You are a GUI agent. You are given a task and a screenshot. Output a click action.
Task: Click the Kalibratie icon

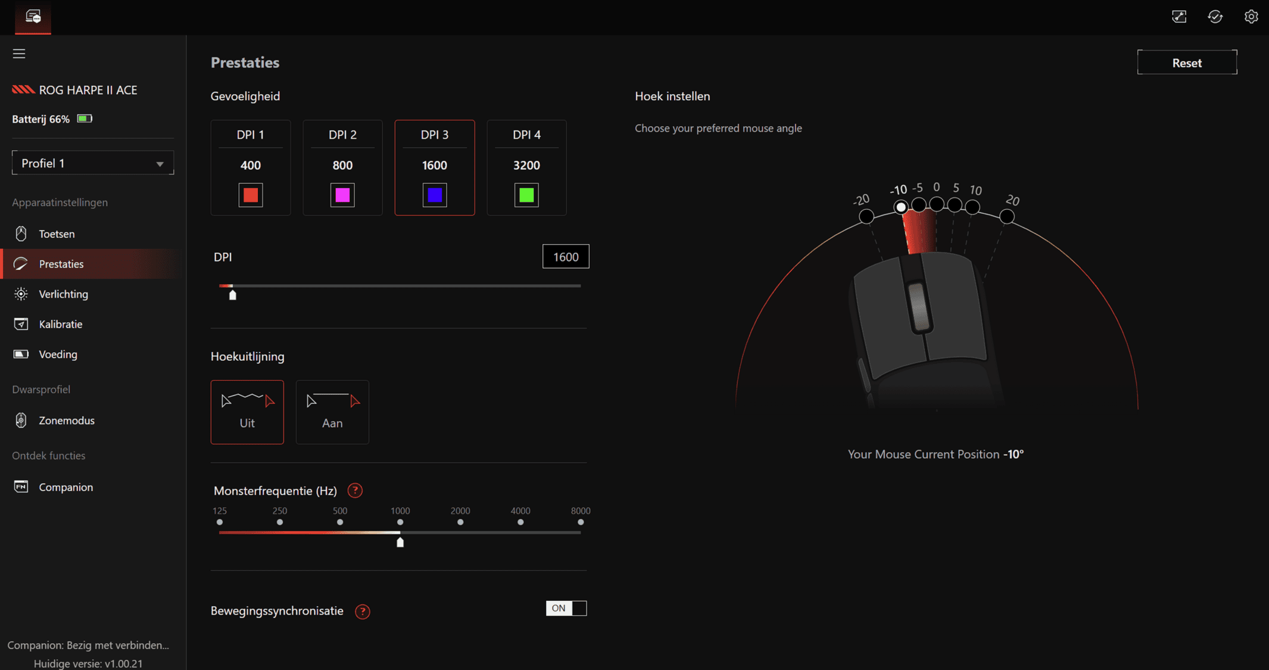[x=21, y=324]
